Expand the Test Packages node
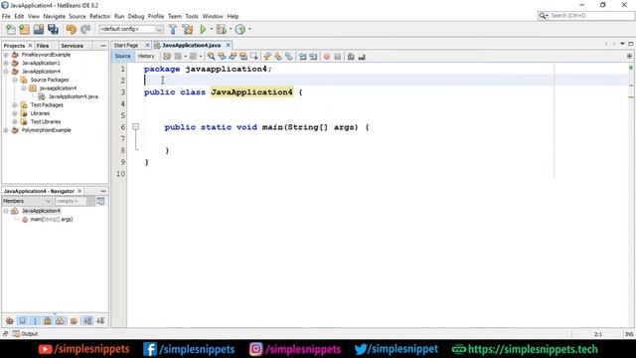 (x=15, y=104)
